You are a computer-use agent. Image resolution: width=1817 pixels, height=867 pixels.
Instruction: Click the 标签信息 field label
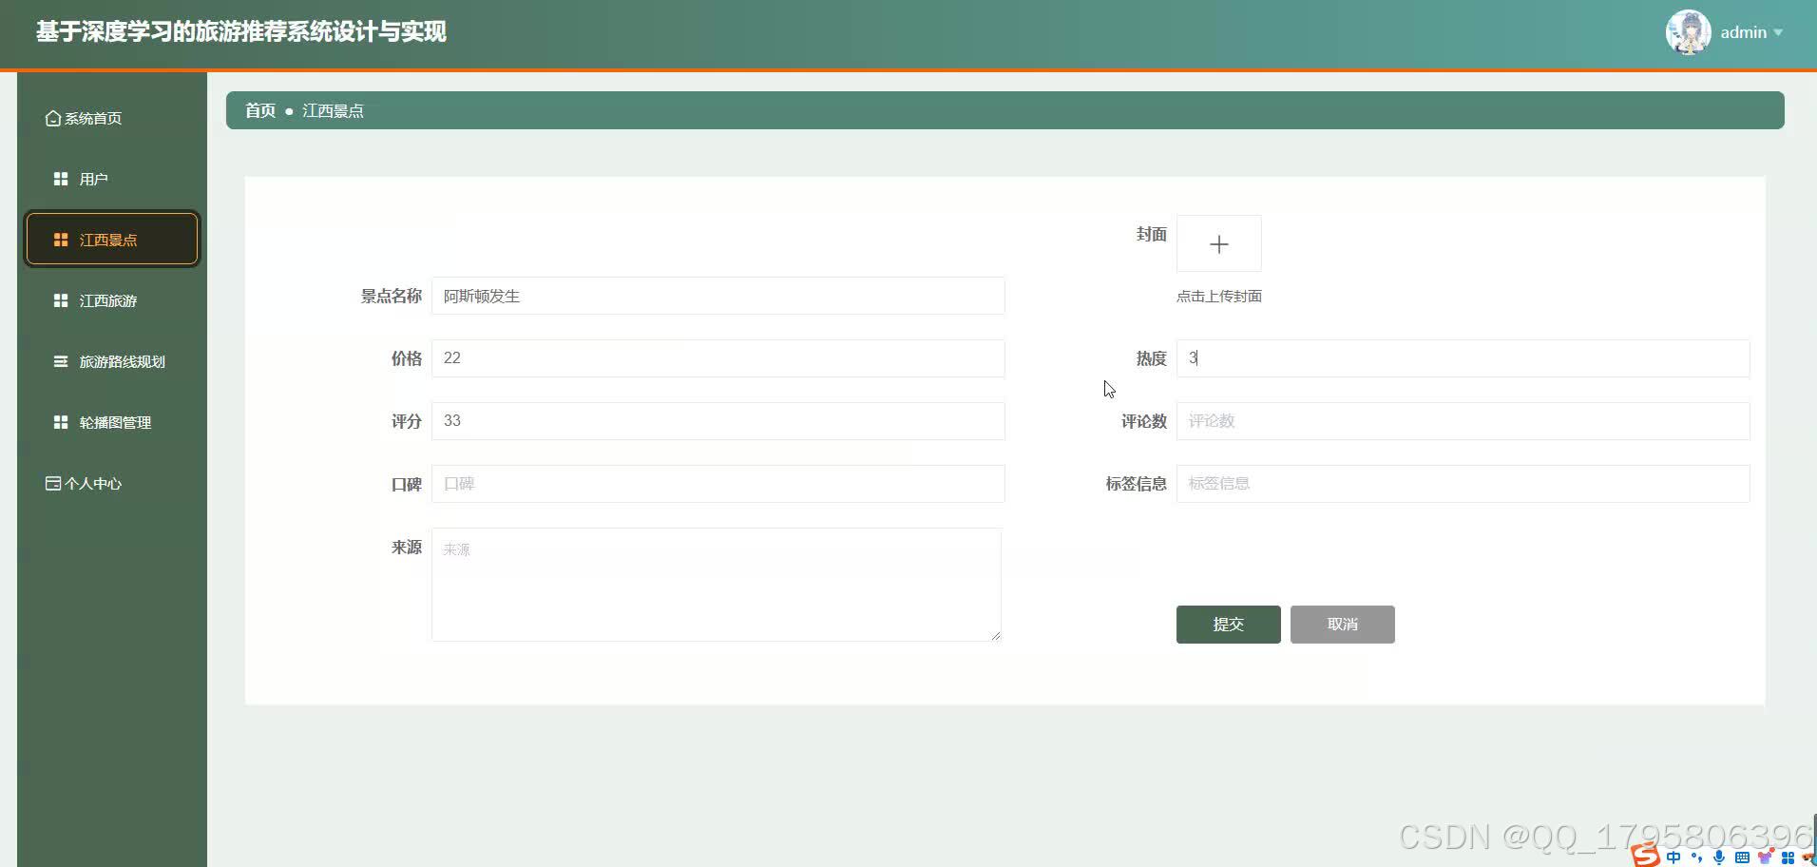1136,484
